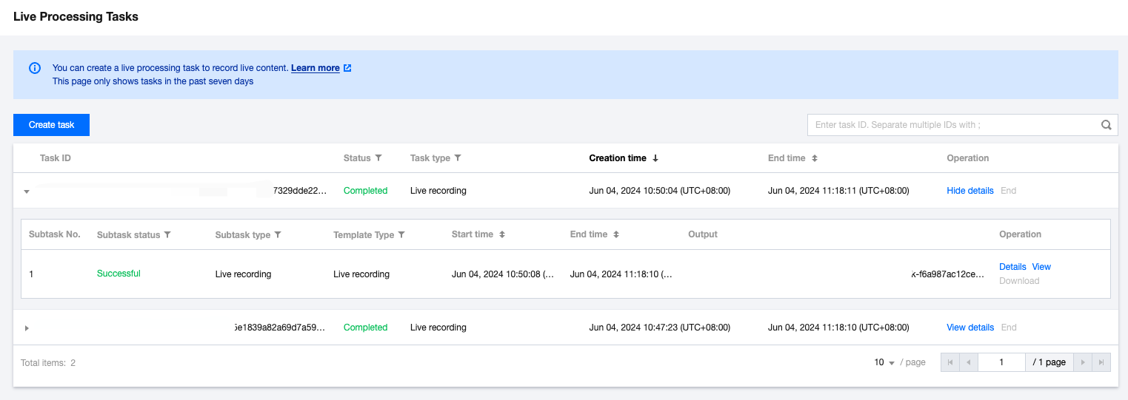This screenshot has height=400, width=1128.
Task: Focus the task ID search field
Action: click(x=952, y=125)
